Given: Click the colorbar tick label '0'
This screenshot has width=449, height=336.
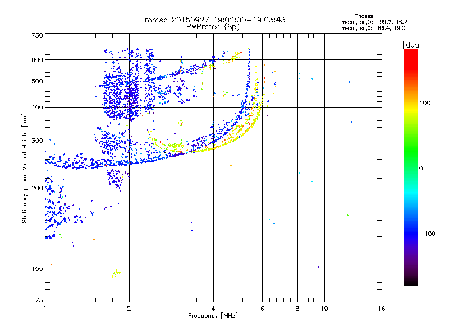Looking at the screenshot, I should coord(421,168).
